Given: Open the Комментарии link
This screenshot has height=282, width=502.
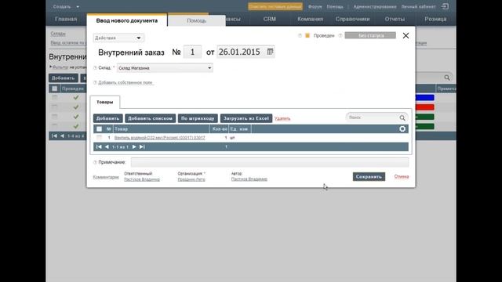Looking at the screenshot, I should pyautogui.click(x=106, y=177).
